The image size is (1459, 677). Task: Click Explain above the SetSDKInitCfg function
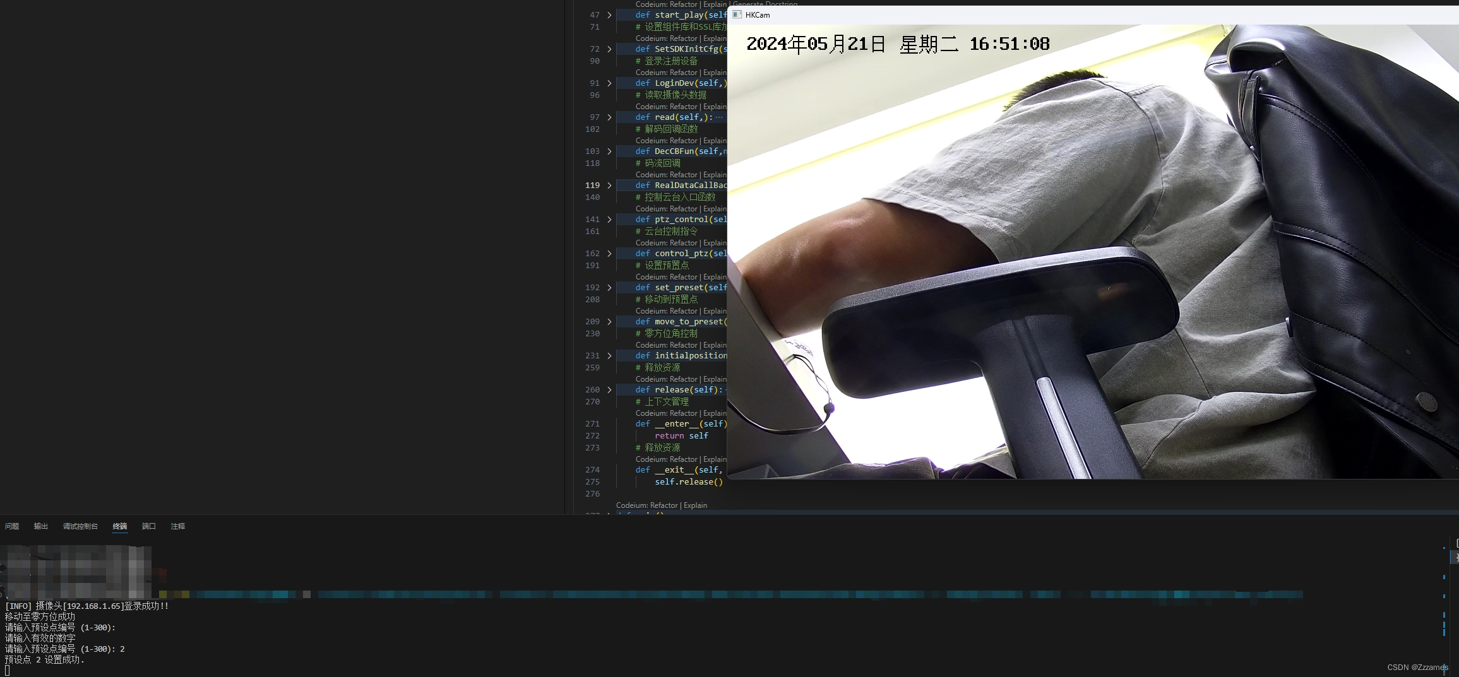(x=715, y=38)
